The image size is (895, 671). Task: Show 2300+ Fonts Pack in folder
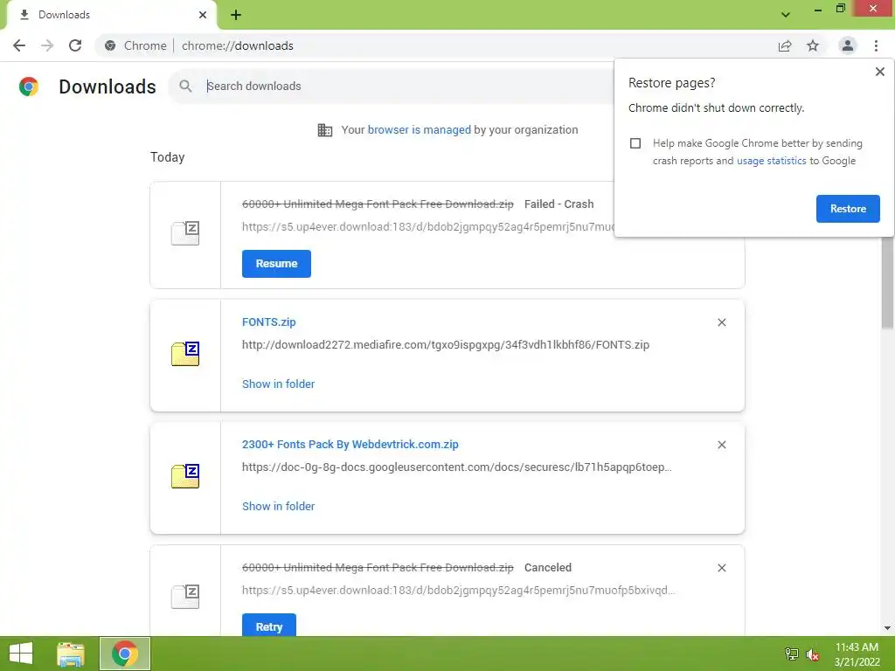(x=279, y=506)
